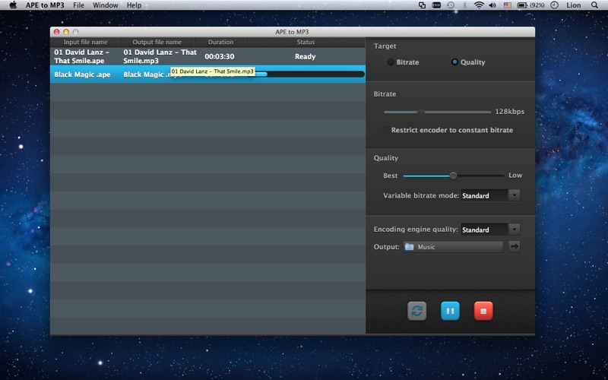Pause the current conversion
608x380 pixels.
(x=450, y=311)
